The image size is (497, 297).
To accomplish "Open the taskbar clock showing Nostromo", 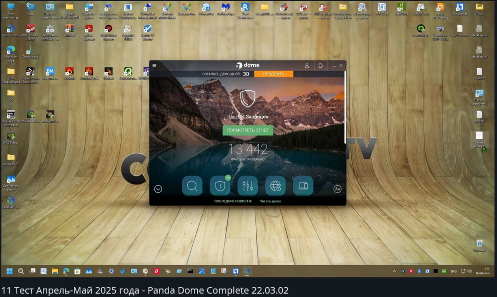I will 483,271.
